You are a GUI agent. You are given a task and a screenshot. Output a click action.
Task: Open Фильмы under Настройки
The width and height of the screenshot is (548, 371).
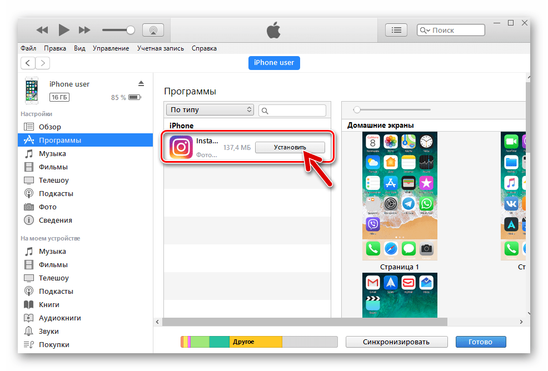pyautogui.click(x=85, y=167)
